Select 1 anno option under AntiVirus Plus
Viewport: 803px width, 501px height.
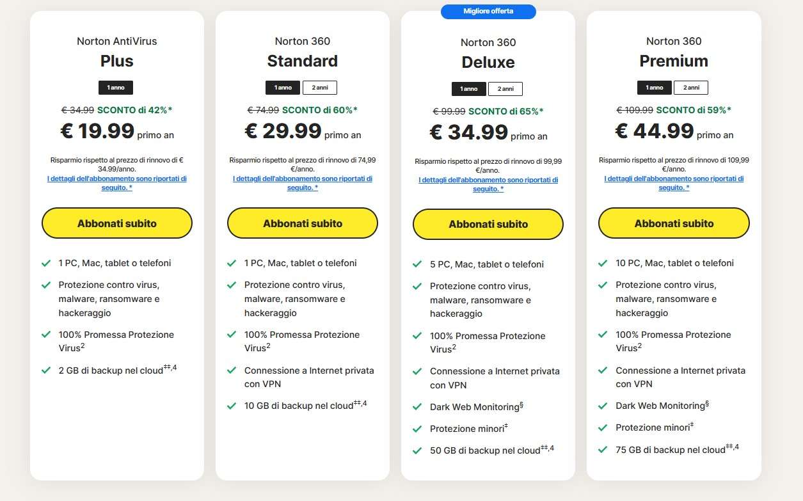[x=116, y=88]
